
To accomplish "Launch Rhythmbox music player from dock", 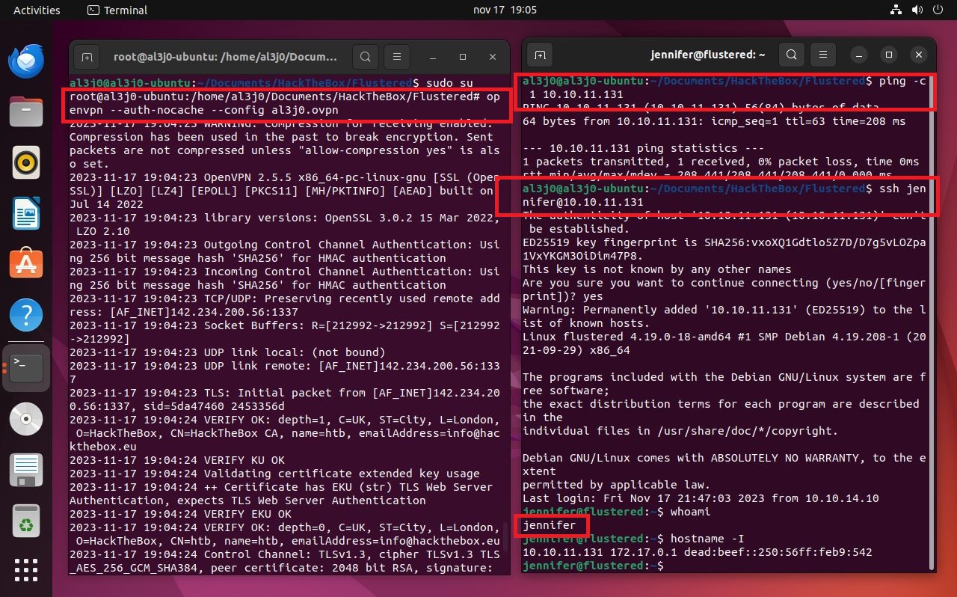I will pos(26,162).
